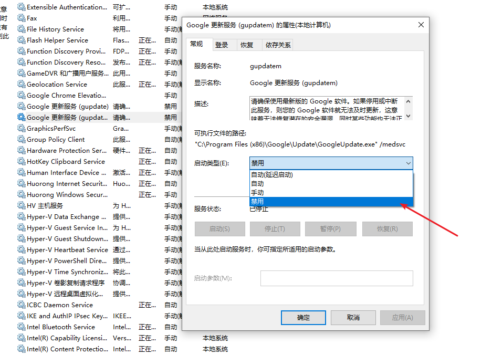Click the 暂停(P) service button
The width and height of the screenshot is (492, 355).
point(330,229)
